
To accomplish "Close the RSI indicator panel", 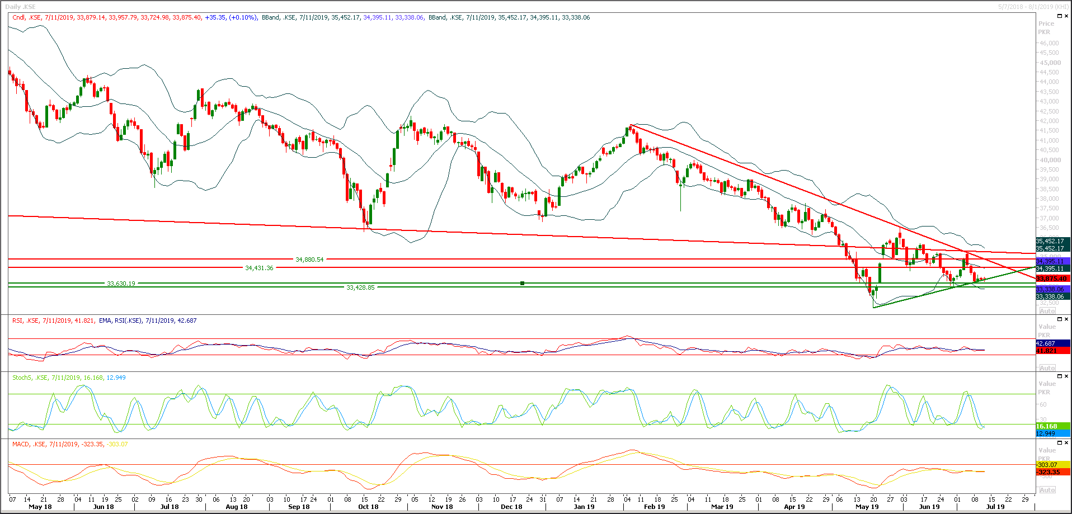I will [1066, 319].
